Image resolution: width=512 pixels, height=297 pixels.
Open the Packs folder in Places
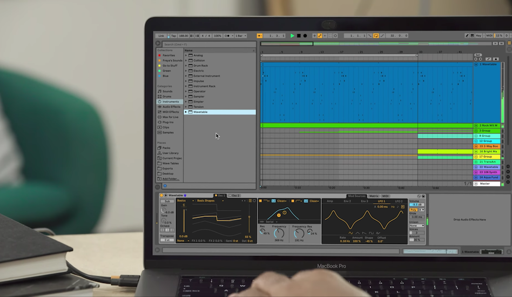pyautogui.click(x=166, y=148)
